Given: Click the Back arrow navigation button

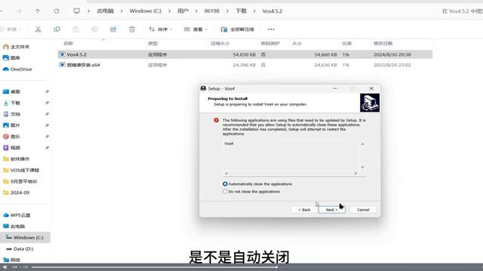Looking at the screenshot, I should pos(2,11).
